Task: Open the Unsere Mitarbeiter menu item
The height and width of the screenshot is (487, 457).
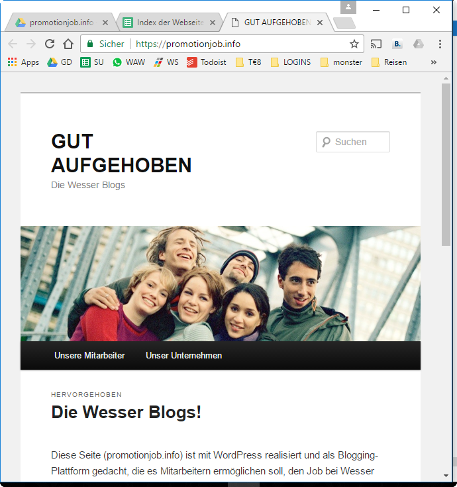Action: pyautogui.click(x=89, y=356)
